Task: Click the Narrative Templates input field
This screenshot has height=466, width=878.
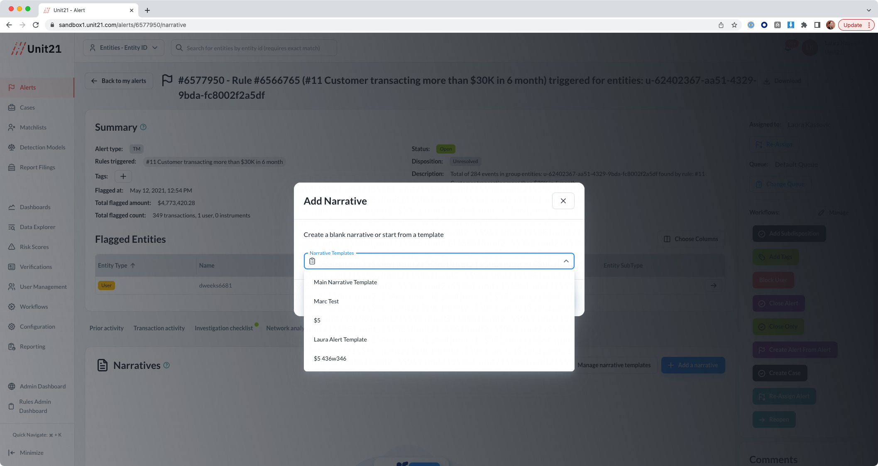Action: click(x=439, y=261)
